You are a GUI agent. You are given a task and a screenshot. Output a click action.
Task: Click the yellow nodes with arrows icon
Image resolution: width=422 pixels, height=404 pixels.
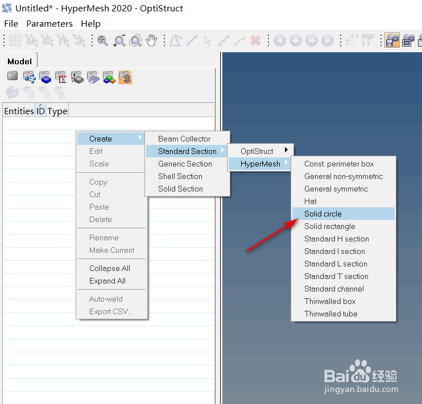pos(239,40)
